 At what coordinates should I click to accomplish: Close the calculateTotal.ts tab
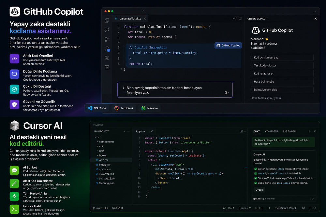click(145, 19)
